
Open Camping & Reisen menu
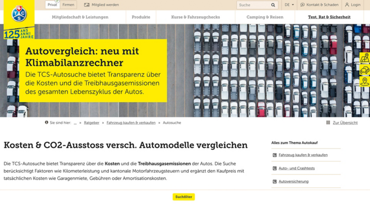(265, 17)
